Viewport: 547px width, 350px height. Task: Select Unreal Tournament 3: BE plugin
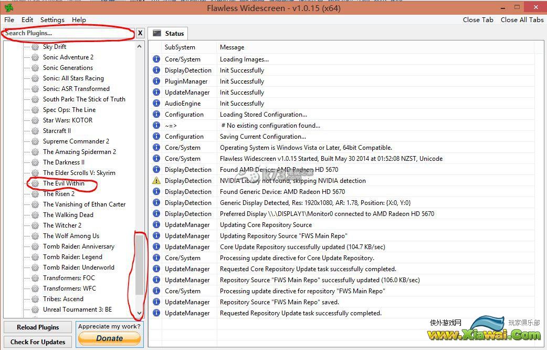point(78,310)
